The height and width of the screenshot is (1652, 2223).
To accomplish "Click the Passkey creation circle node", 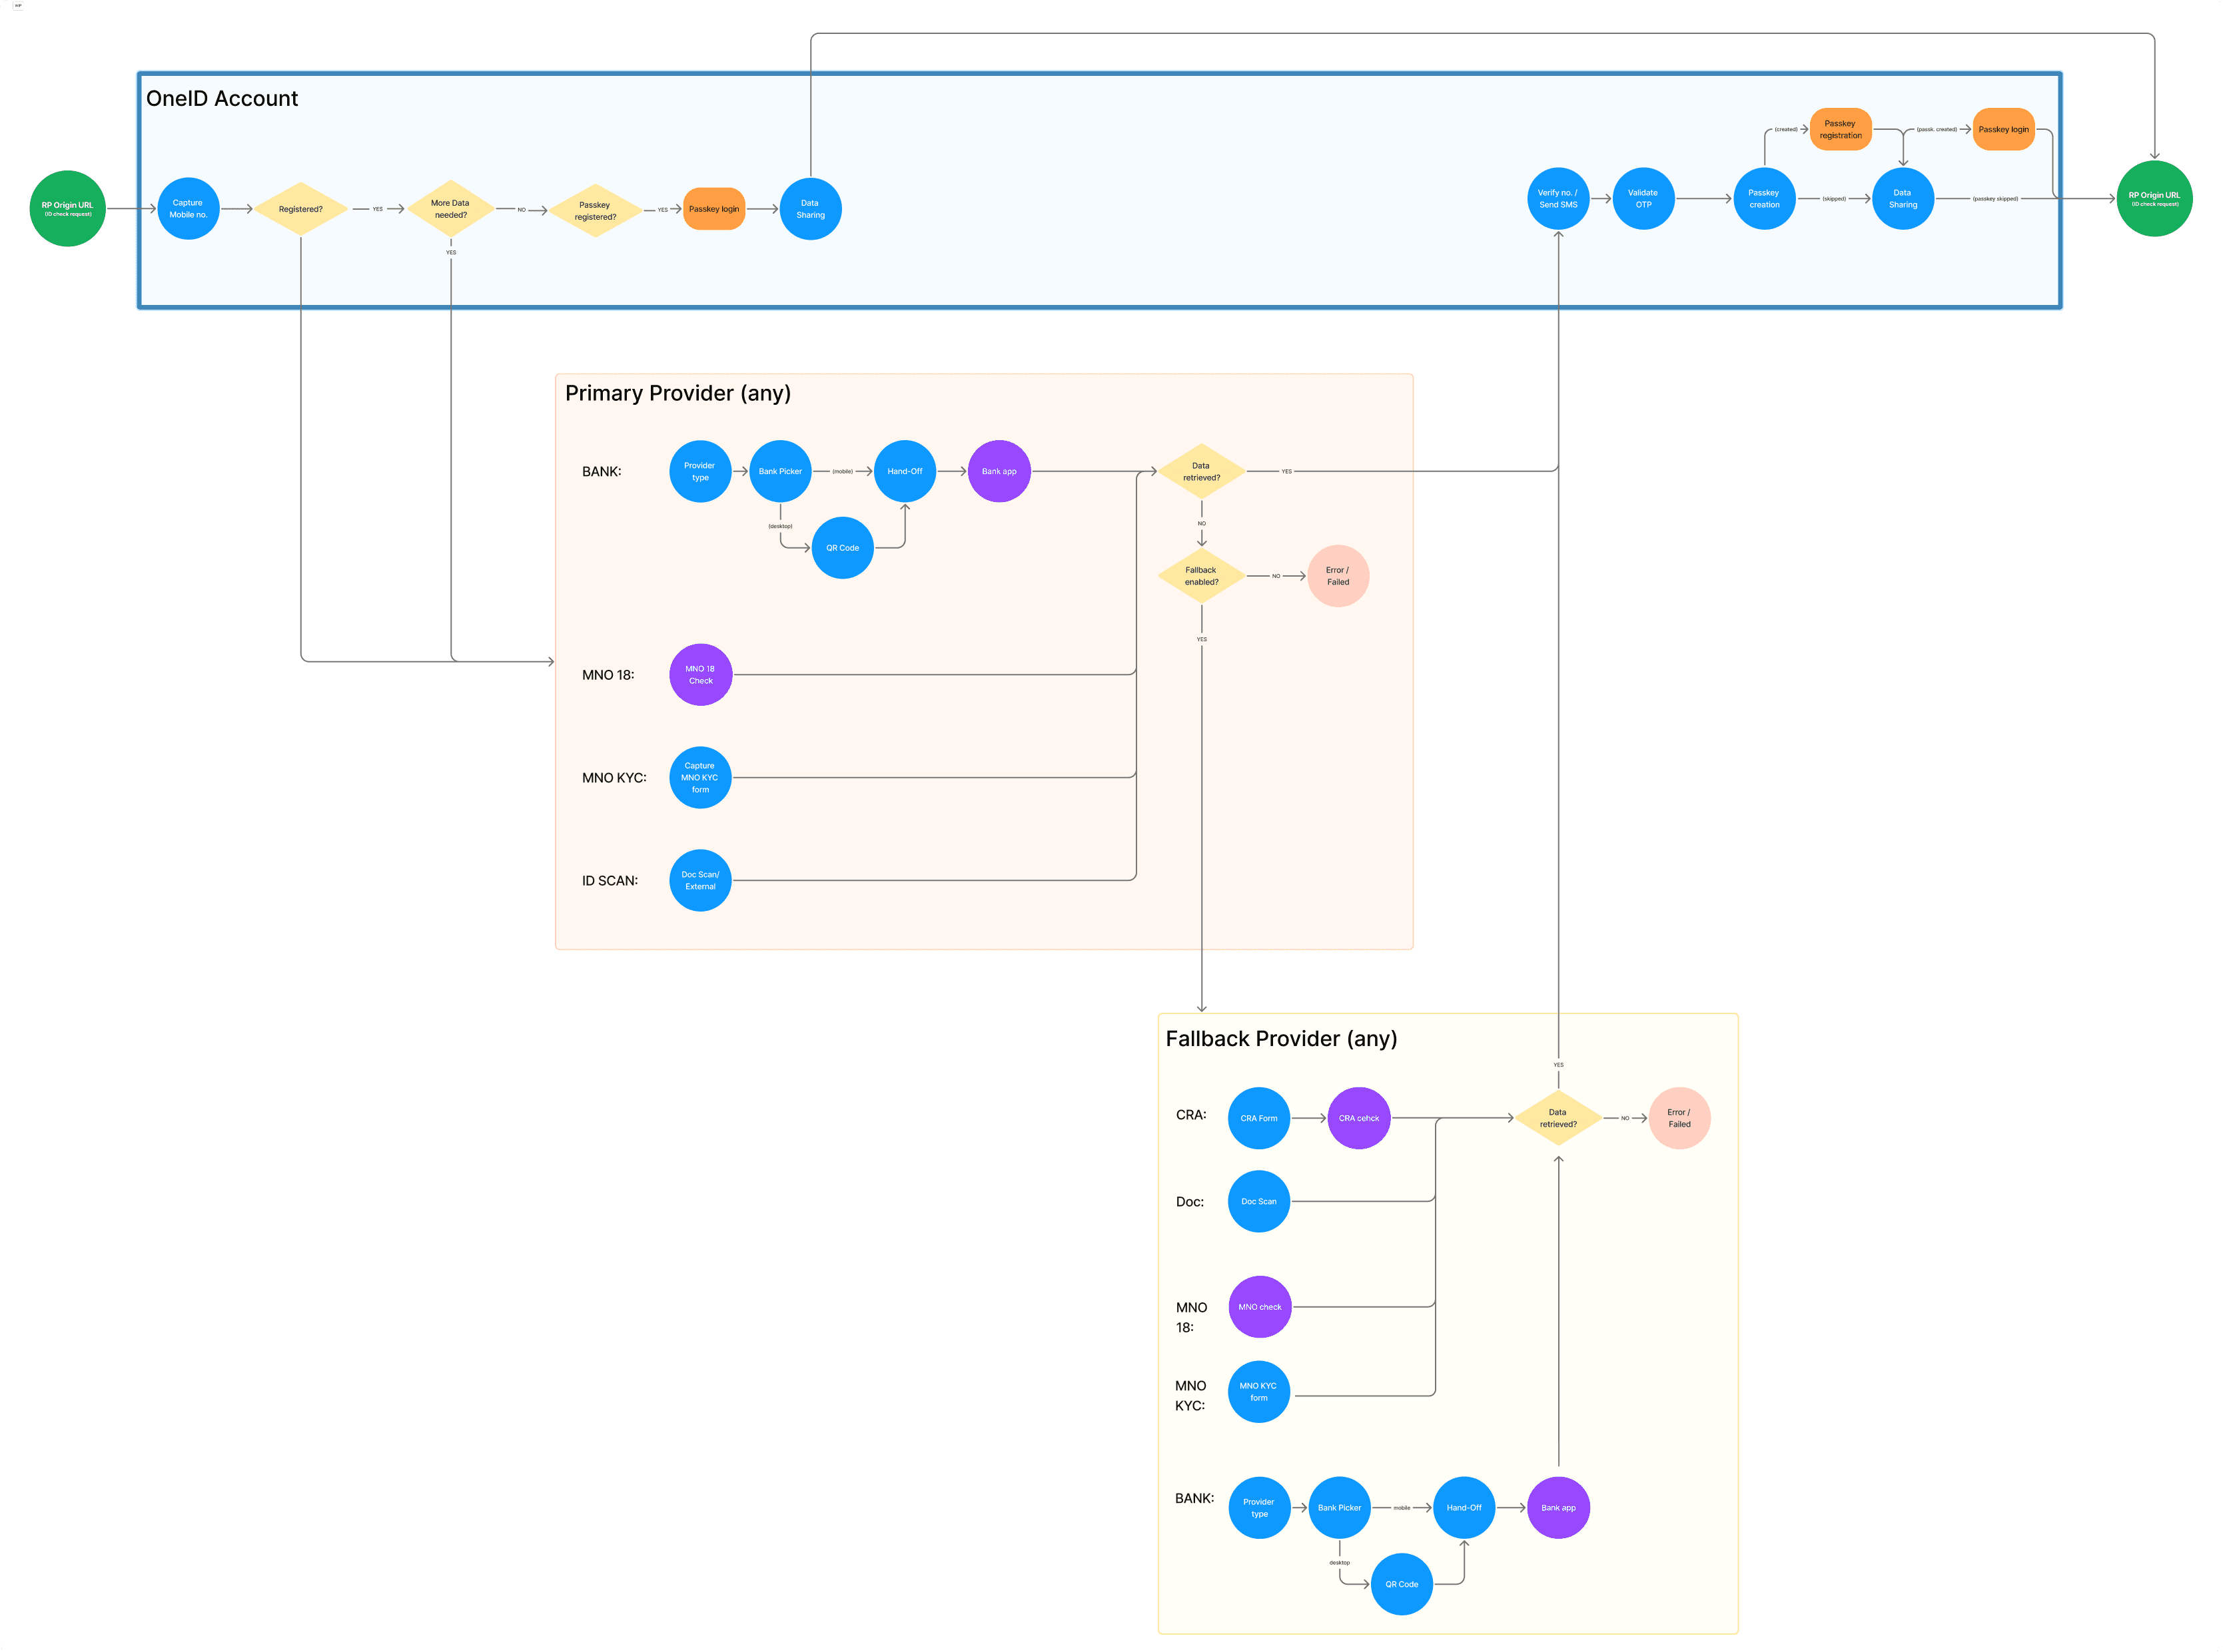I will coord(1764,199).
